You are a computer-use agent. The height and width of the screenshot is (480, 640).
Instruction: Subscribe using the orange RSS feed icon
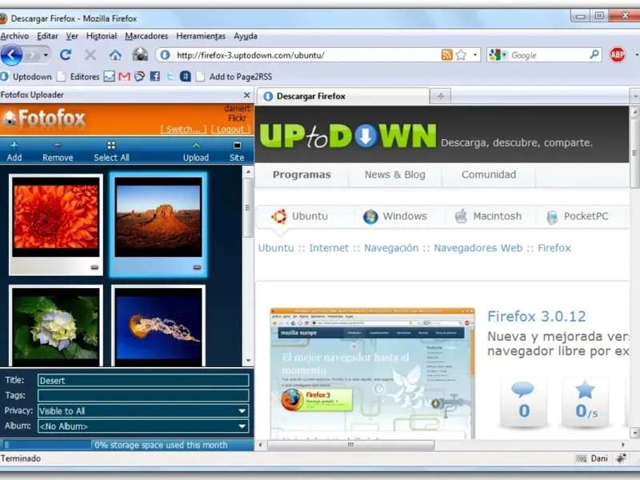pos(447,54)
